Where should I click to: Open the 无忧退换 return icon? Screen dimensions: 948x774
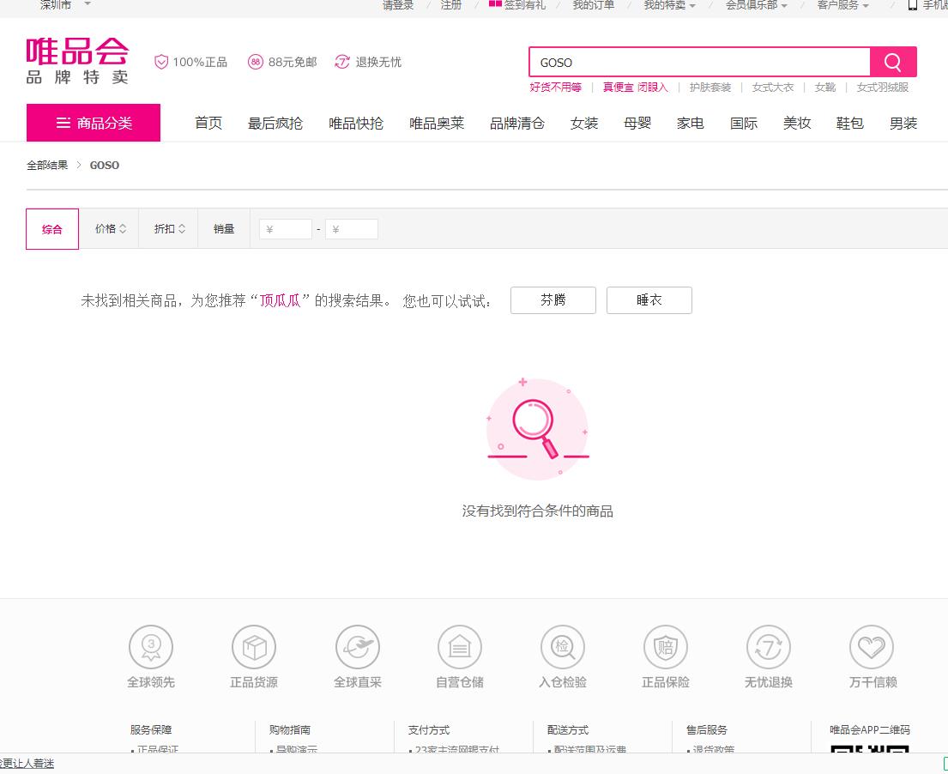tap(769, 647)
